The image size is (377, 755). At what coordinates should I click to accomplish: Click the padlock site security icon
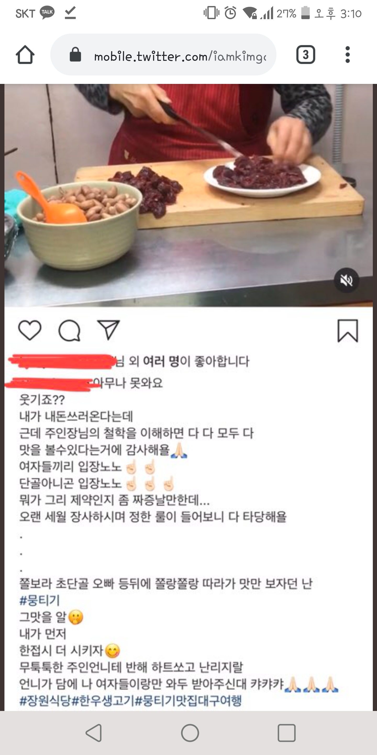75,55
